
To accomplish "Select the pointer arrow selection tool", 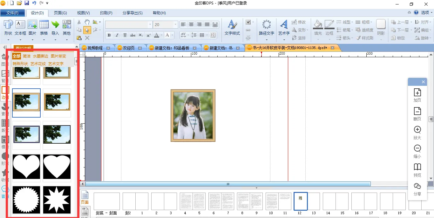I will click(87, 30).
